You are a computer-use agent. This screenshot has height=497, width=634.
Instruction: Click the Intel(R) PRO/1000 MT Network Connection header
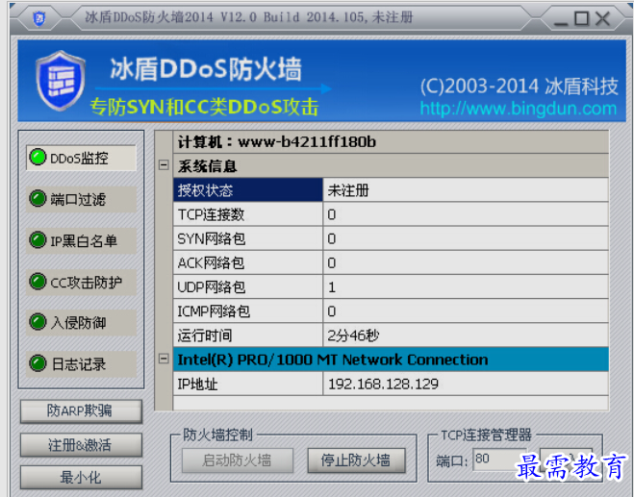[x=391, y=360]
